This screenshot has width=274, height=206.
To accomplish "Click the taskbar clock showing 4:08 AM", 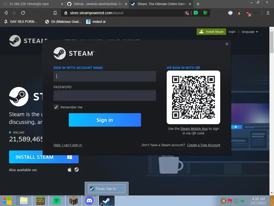I will pyautogui.click(x=258, y=201).
